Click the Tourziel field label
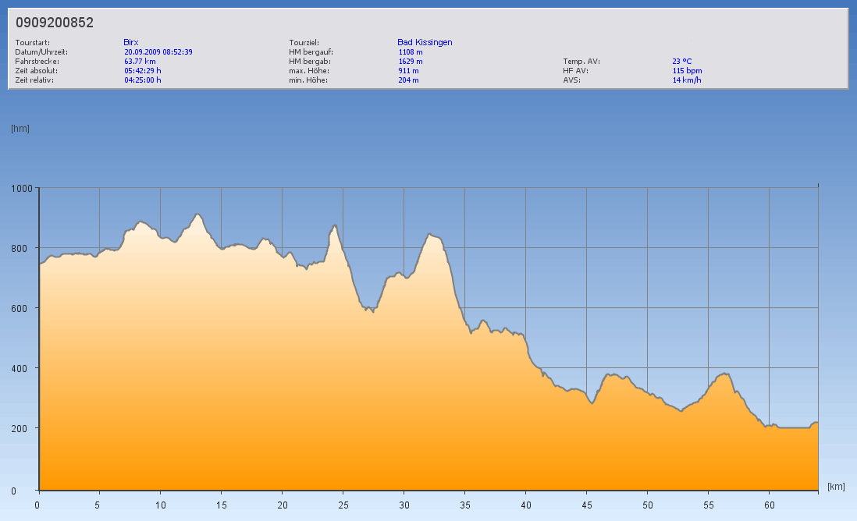Image resolution: width=857 pixels, height=521 pixels. pyautogui.click(x=304, y=42)
